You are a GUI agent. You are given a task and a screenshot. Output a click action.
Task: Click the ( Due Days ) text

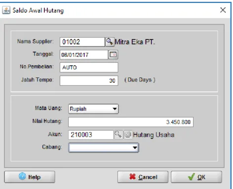[x=140, y=80]
